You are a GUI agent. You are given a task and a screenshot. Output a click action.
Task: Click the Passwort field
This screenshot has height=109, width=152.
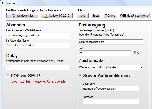(111, 102)
